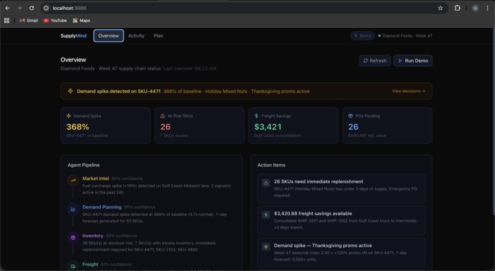Open the Maps bookmark
Viewport: 495px width, 271px height.
tap(82, 20)
